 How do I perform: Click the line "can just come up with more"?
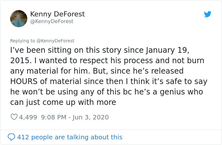click(63, 102)
